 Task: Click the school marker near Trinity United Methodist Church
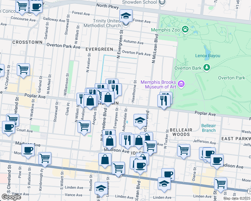coord(126,16)
